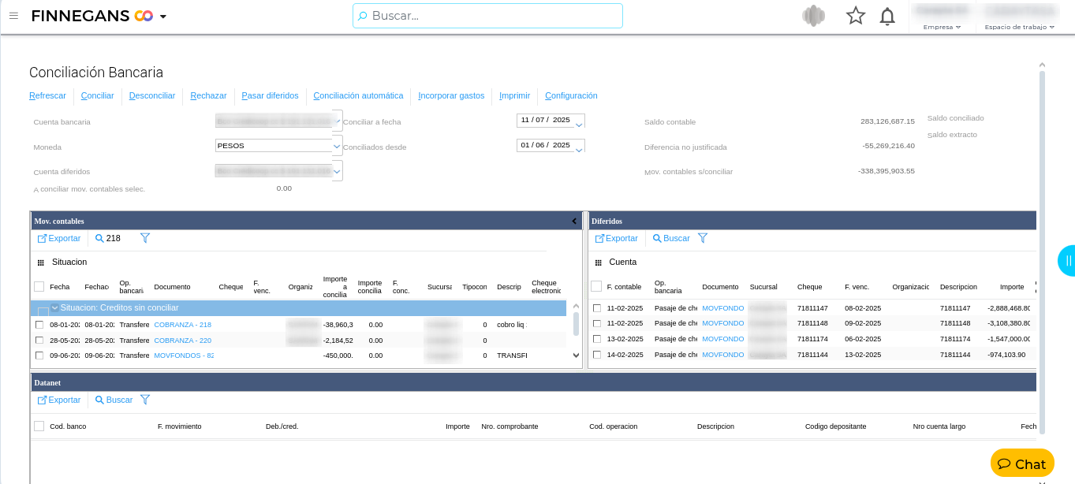
Task: Focus the Buscar search field at top
Action: [489, 16]
